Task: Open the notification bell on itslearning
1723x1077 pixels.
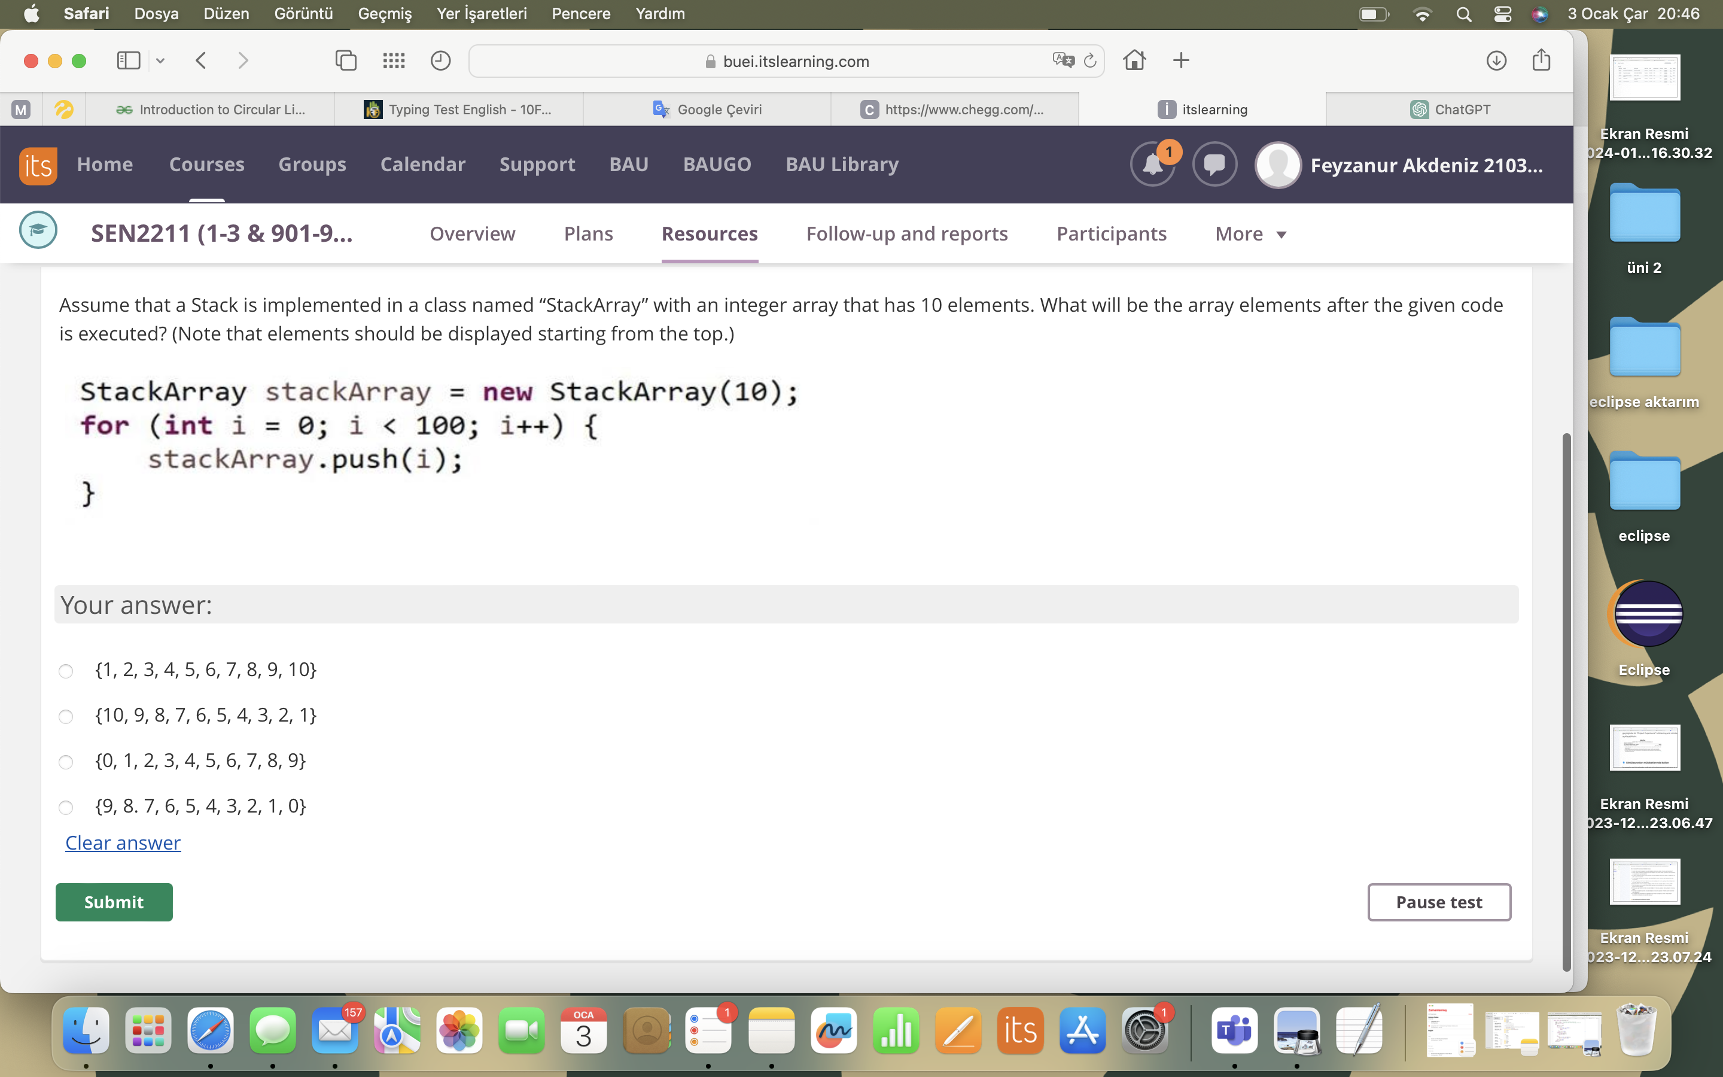Action: (1152, 164)
